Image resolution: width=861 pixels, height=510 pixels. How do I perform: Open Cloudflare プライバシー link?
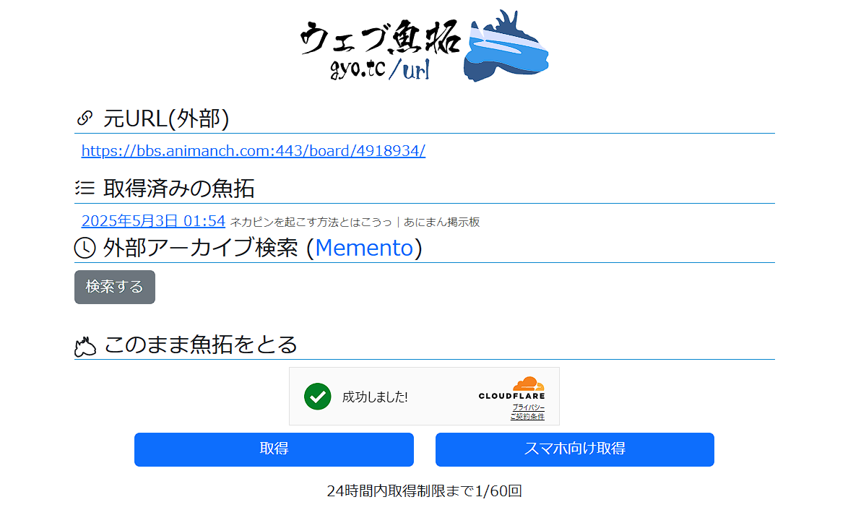pos(528,408)
